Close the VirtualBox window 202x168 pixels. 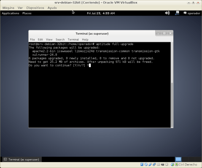pyautogui.click(x=198, y=3)
